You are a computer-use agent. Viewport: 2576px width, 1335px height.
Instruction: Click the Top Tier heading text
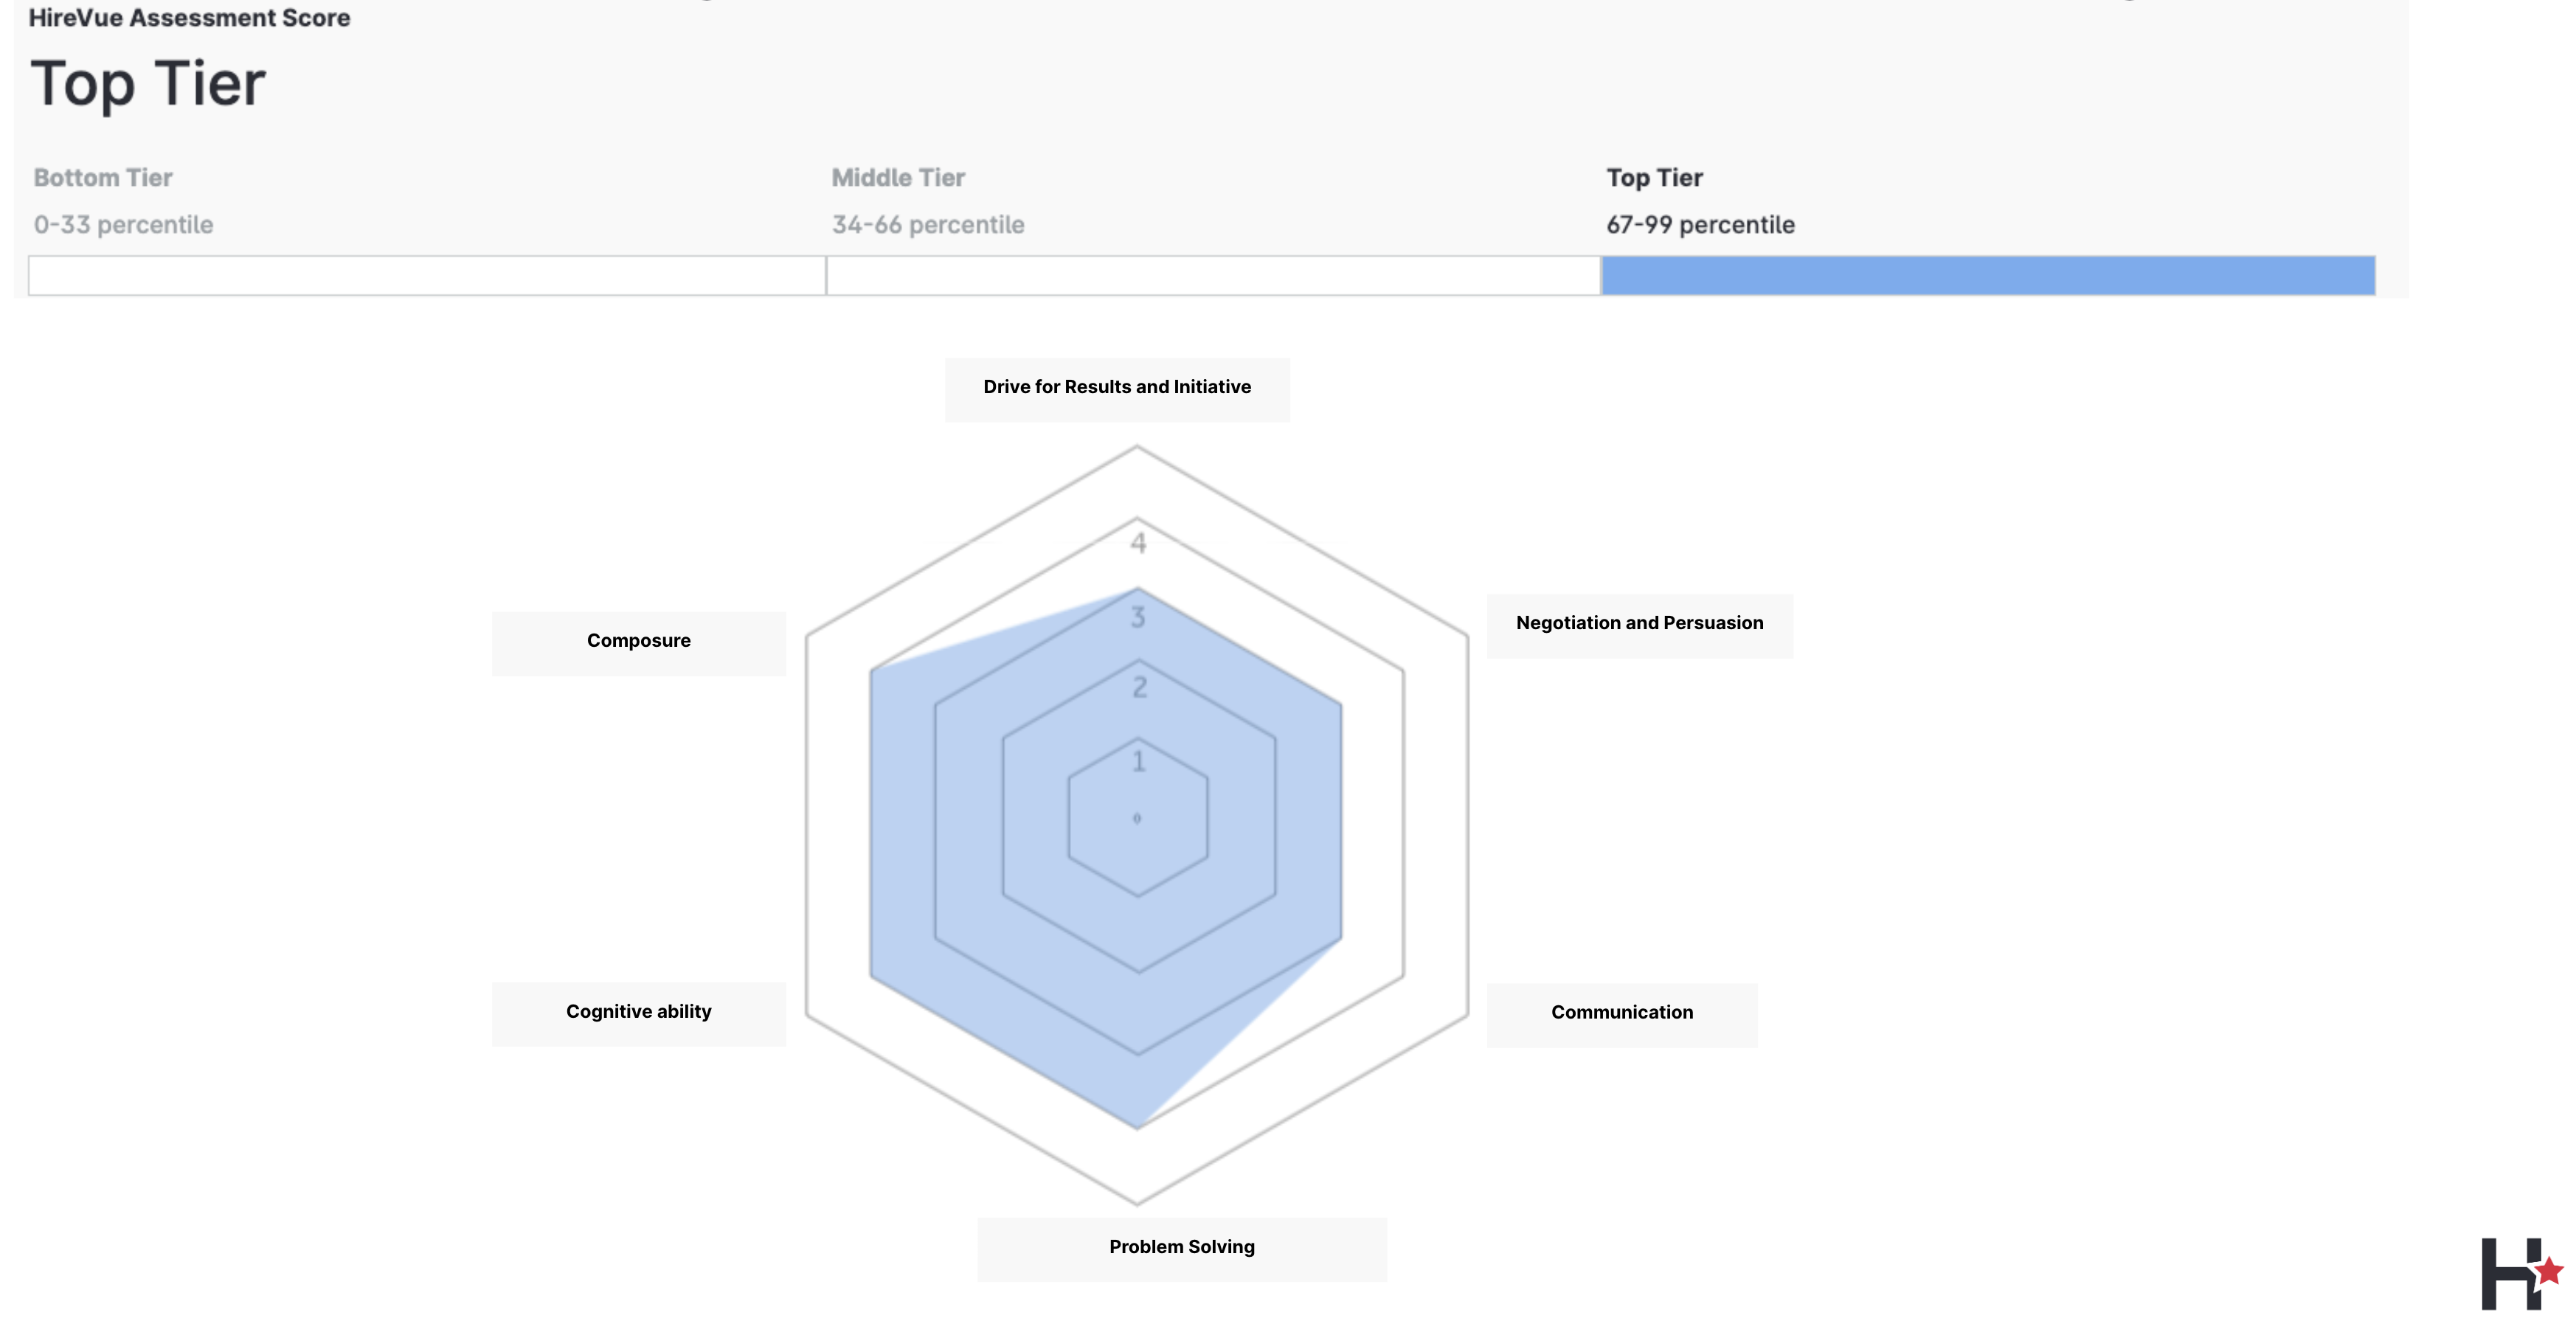click(x=148, y=83)
